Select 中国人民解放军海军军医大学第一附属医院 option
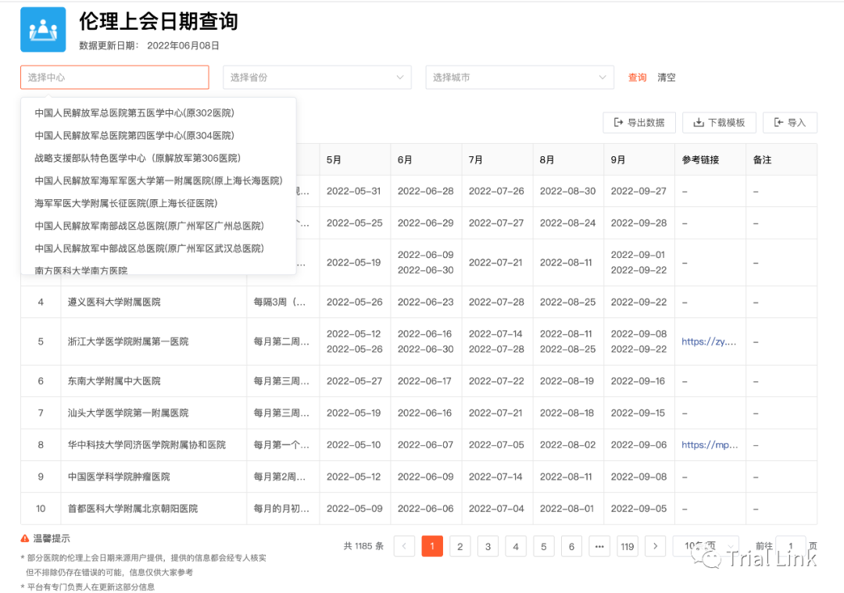This screenshot has width=844, height=593. tap(158, 180)
